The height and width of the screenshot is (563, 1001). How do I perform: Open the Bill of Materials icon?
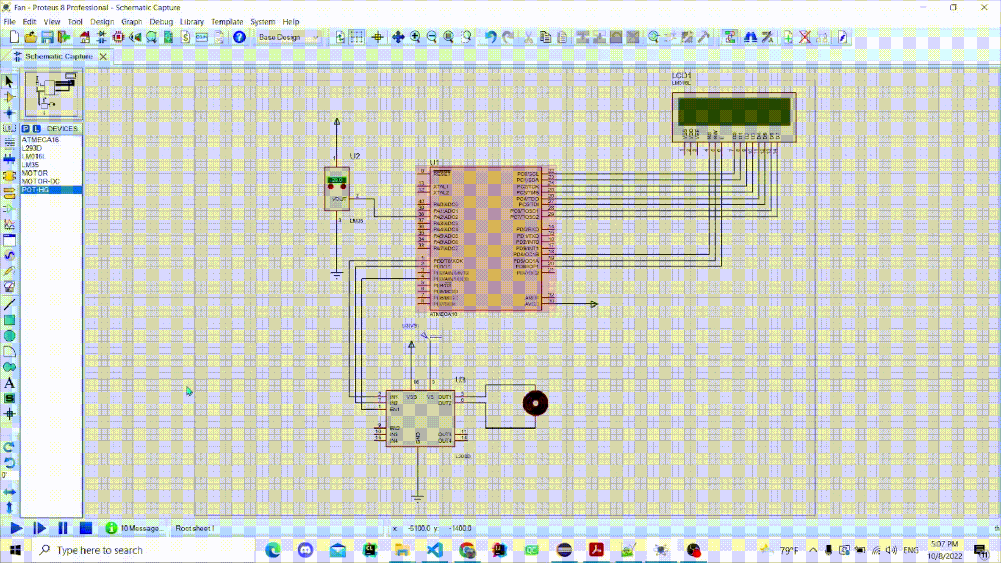click(185, 37)
